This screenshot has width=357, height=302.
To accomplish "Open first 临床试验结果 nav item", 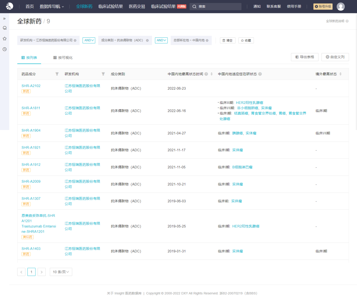I will (x=111, y=6).
